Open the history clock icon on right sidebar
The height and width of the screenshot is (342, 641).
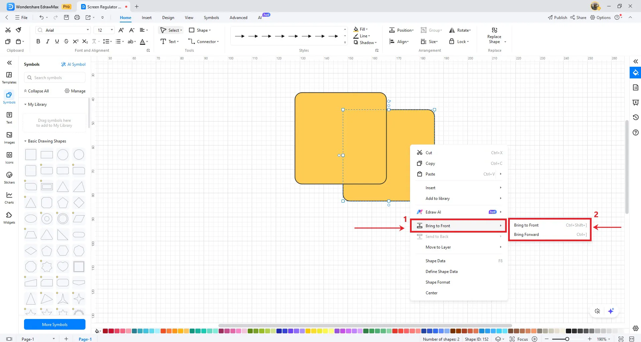(x=636, y=117)
